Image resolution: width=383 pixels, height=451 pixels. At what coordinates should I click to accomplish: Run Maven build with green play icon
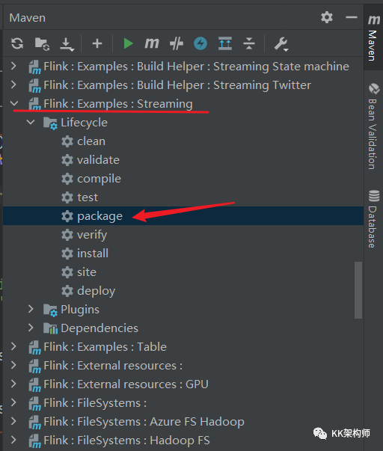(x=128, y=43)
